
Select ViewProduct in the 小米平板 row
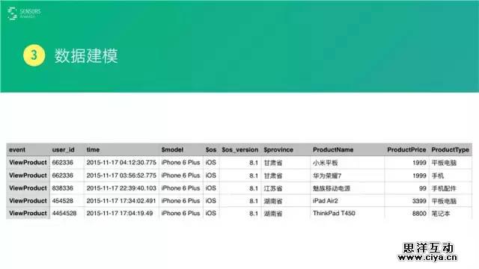(x=28, y=163)
